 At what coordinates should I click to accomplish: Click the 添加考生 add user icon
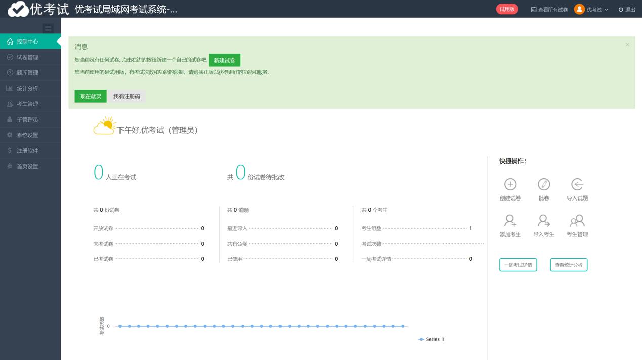(510, 221)
